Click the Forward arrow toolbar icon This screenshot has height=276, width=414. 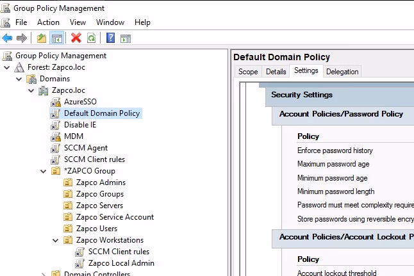pos(22,38)
